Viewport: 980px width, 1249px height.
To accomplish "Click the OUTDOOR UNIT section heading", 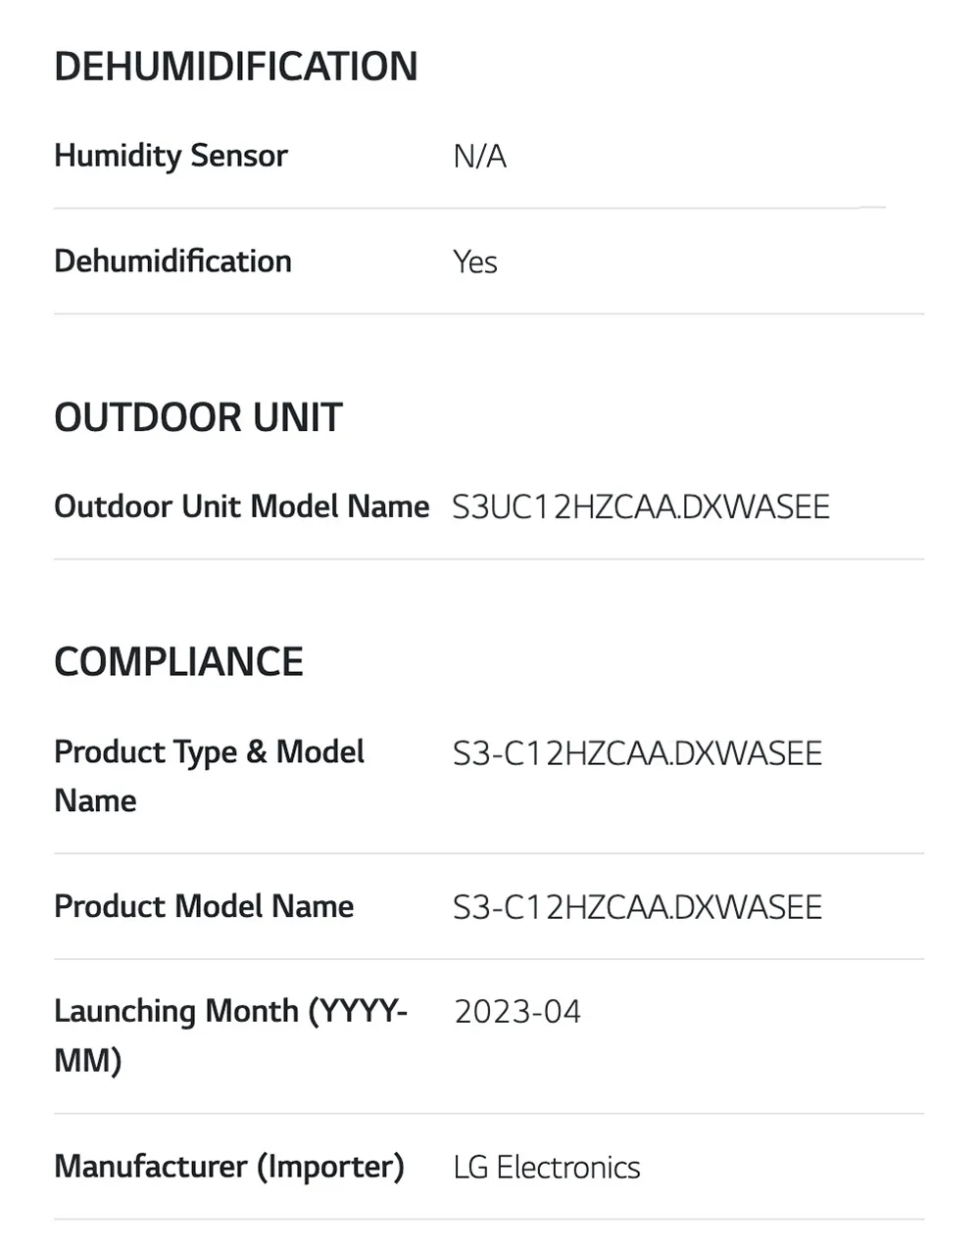I will coord(198,417).
